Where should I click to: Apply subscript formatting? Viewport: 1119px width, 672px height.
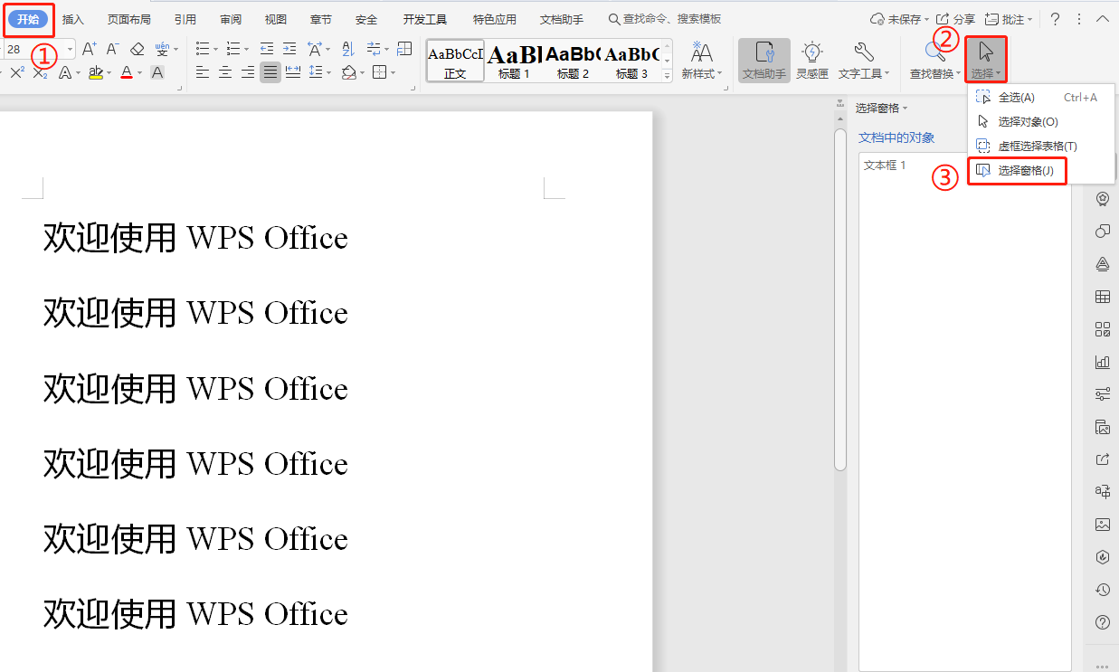[x=41, y=72]
